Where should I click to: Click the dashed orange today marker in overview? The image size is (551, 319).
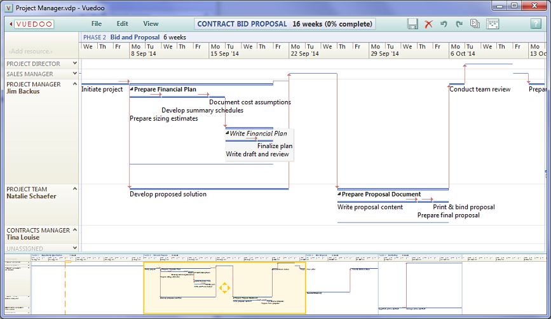(x=65, y=287)
